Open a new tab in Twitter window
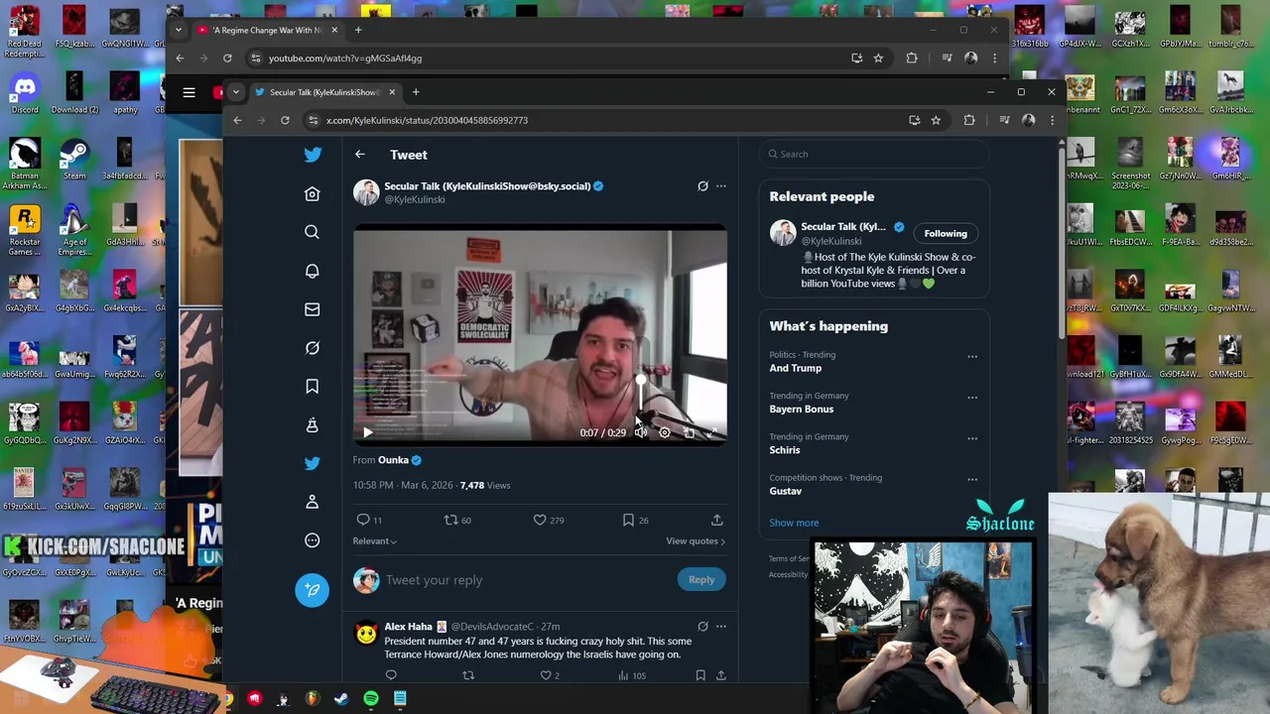 click(x=416, y=92)
